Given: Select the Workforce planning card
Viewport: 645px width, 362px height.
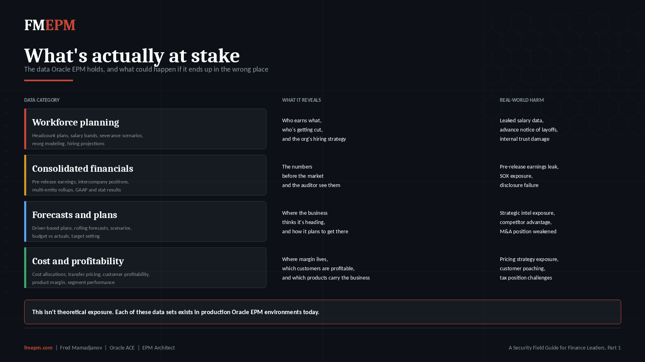Looking at the screenshot, I should (x=145, y=129).
